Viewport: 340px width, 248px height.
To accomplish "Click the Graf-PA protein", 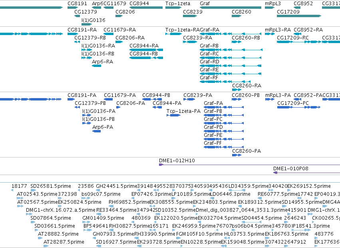I will (224, 107).
